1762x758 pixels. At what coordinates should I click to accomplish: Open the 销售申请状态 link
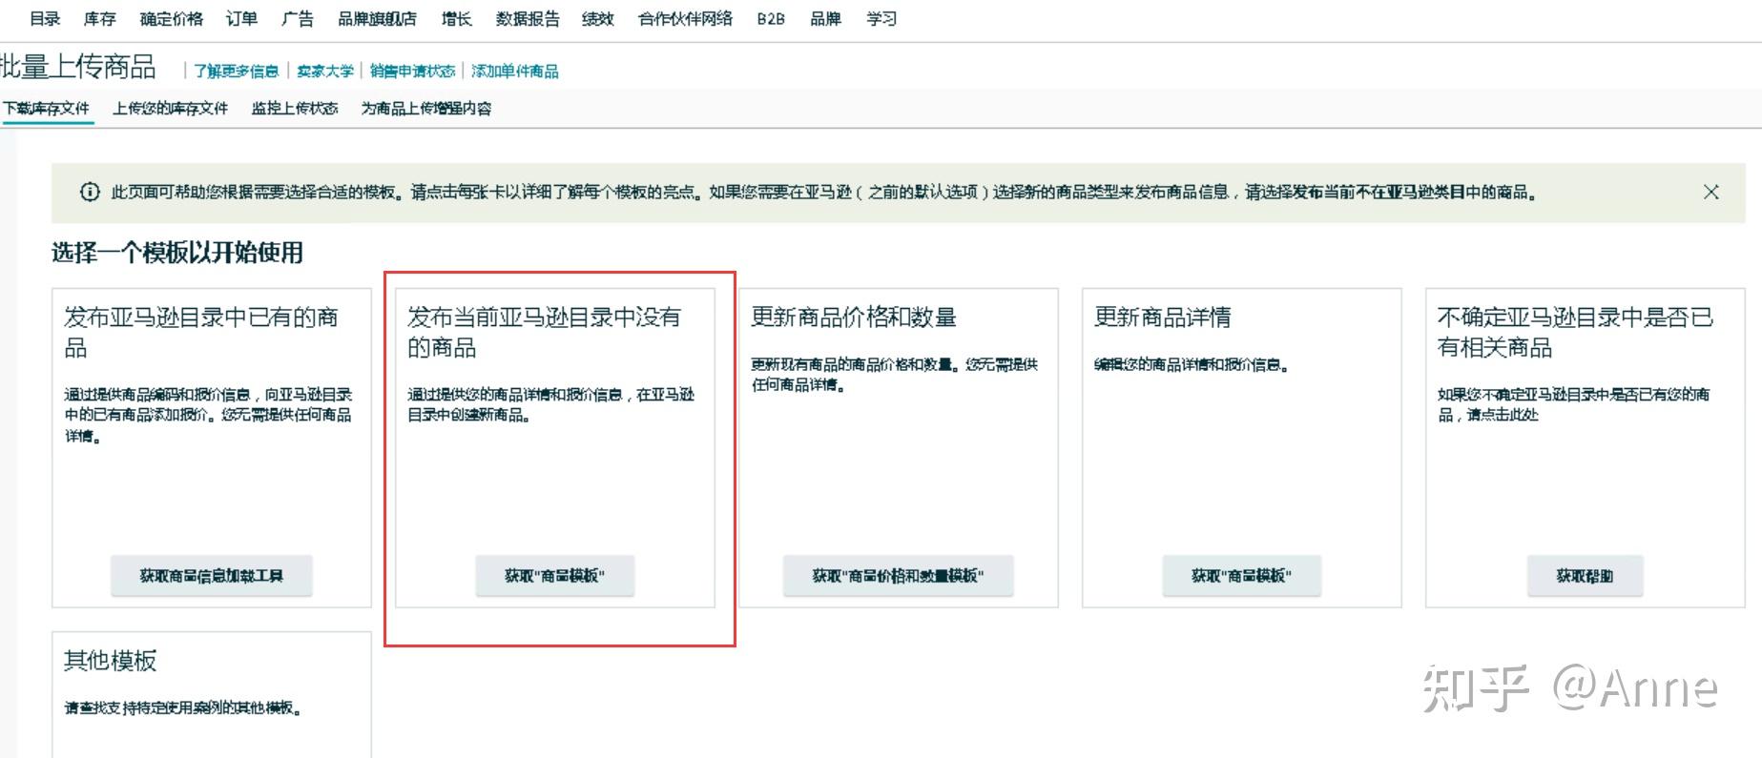click(x=412, y=71)
